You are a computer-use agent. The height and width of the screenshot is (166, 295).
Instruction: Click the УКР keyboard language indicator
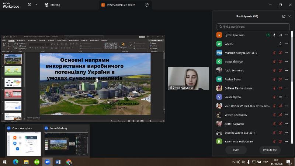click(x=265, y=162)
